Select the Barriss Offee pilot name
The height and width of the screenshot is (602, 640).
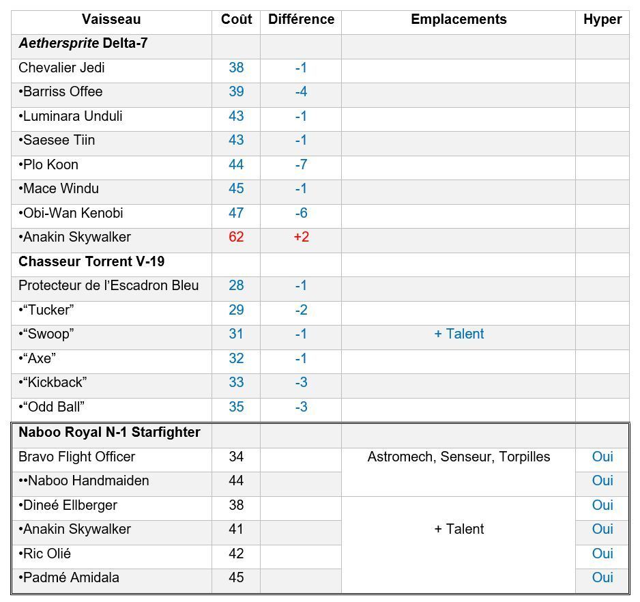(61, 91)
